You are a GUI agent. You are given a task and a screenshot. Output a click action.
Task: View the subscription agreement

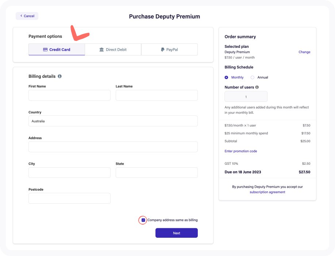[267, 192]
